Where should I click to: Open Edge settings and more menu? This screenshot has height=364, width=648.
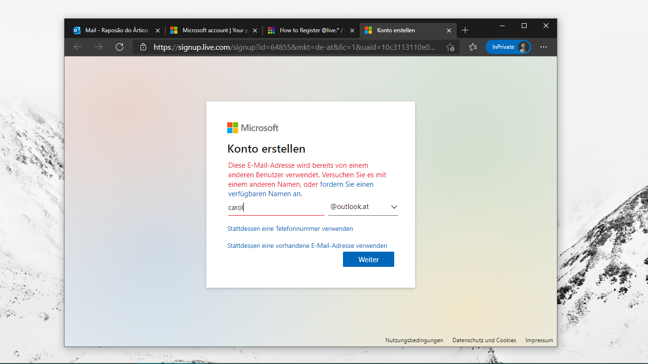tap(544, 47)
